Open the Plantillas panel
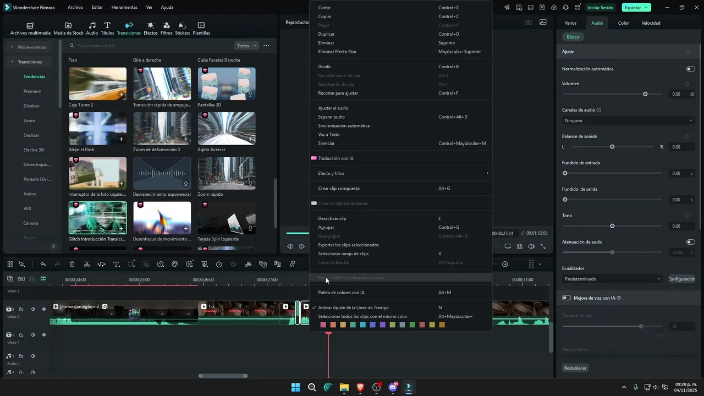The image size is (704, 396). (201, 29)
